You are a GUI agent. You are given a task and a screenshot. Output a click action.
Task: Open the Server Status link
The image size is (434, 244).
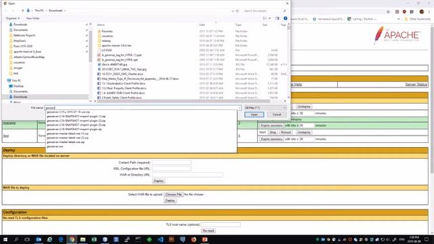point(416,84)
